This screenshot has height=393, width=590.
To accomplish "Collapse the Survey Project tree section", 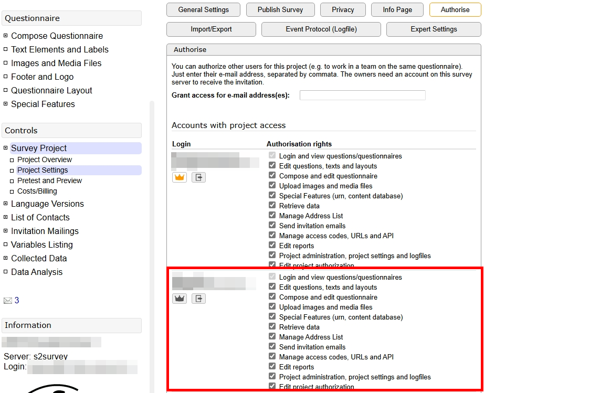I will coord(5,148).
